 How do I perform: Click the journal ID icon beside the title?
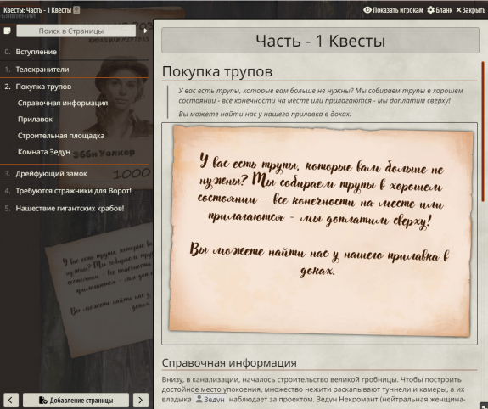(76, 10)
